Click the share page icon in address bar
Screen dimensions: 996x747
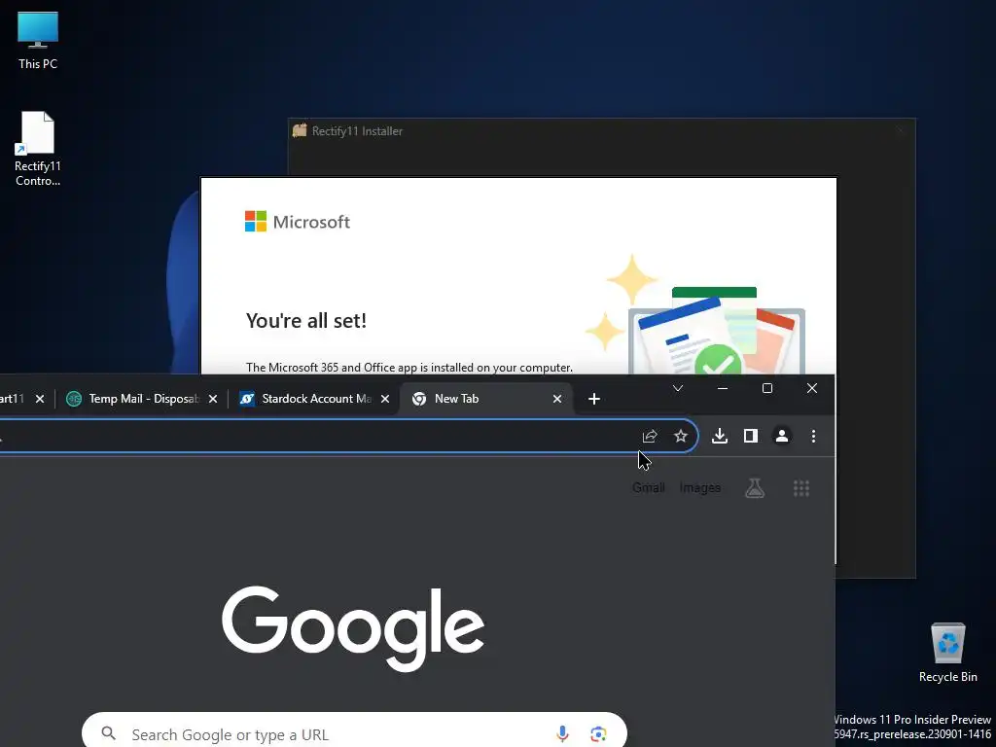649,437
